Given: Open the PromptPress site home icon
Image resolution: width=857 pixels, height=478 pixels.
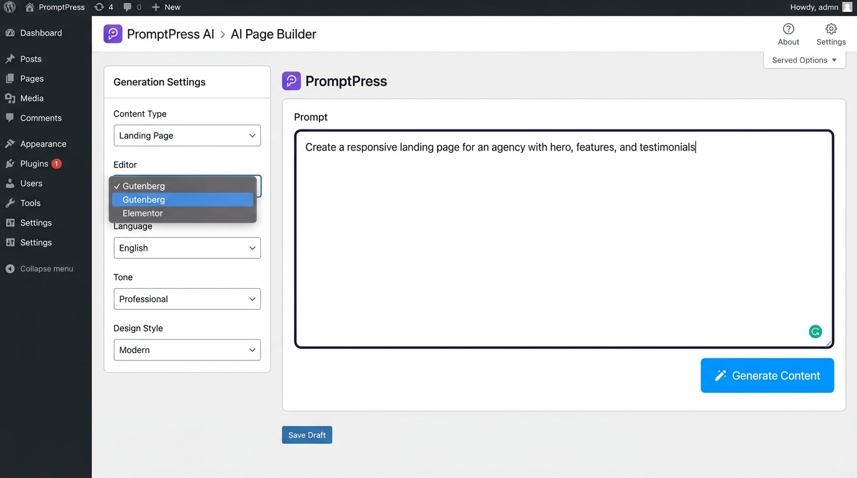Looking at the screenshot, I should [x=29, y=7].
